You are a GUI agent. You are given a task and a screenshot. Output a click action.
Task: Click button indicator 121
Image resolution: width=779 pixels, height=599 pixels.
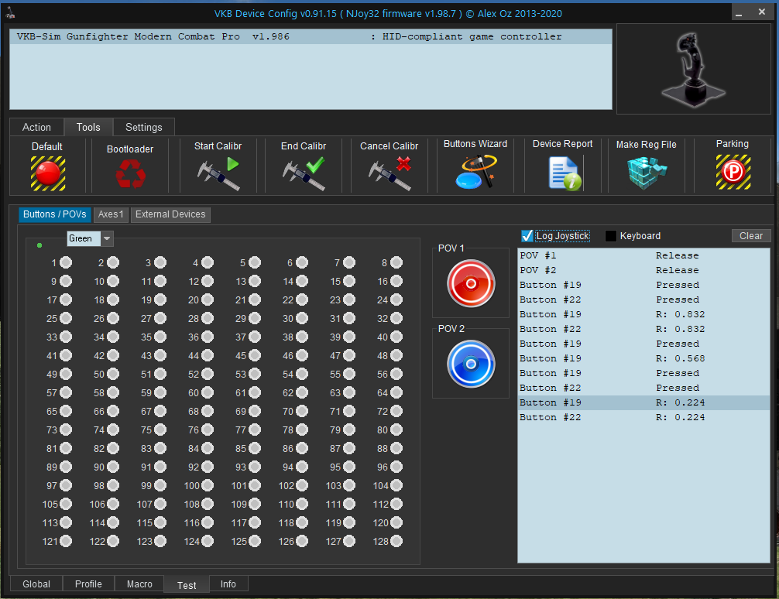66,541
